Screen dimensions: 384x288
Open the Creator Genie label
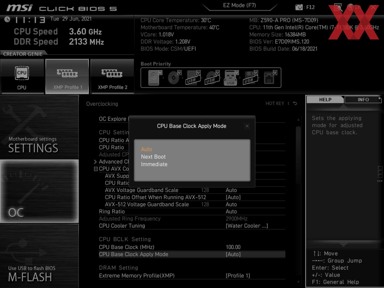click(23, 54)
